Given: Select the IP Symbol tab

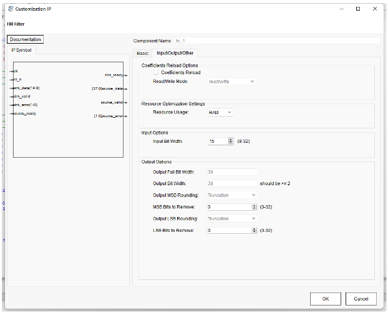Looking at the screenshot, I should click(24, 50).
